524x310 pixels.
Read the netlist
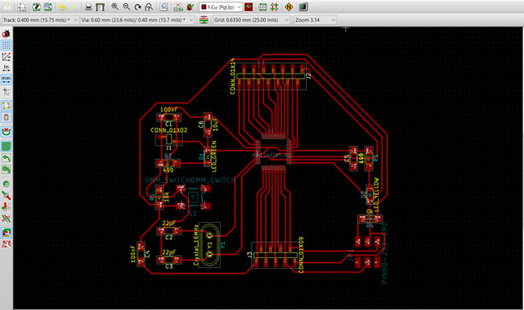point(179,7)
